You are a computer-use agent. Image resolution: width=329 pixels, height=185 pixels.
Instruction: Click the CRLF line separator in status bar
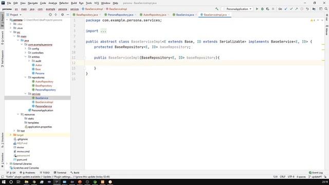pyautogui.click(x=282, y=177)
